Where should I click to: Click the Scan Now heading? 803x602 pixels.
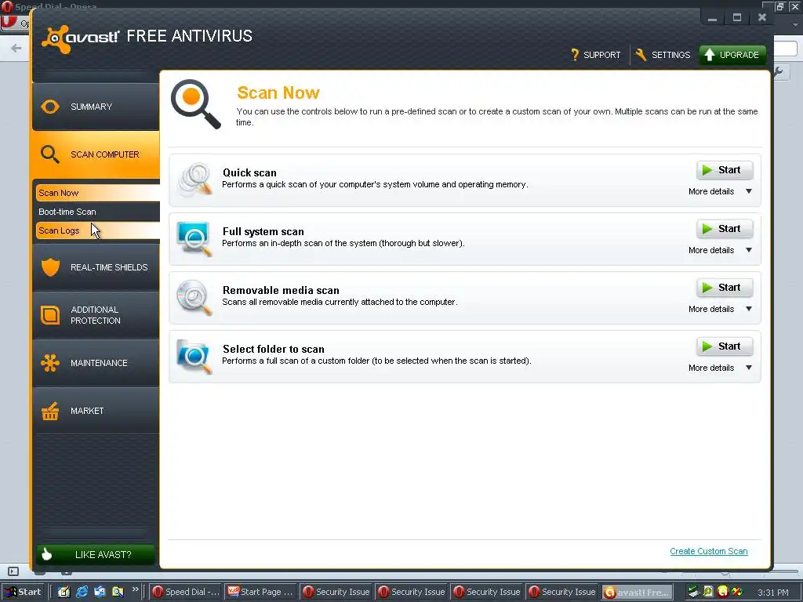coord(278,92)
